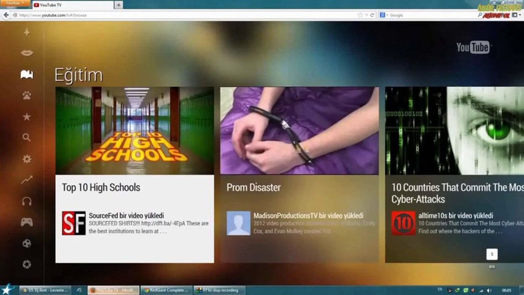This screenshot has width=524, height=295.
Task: Click 'MadisonProductionsTV bir video yükledi' text
Action: [309, 216]
